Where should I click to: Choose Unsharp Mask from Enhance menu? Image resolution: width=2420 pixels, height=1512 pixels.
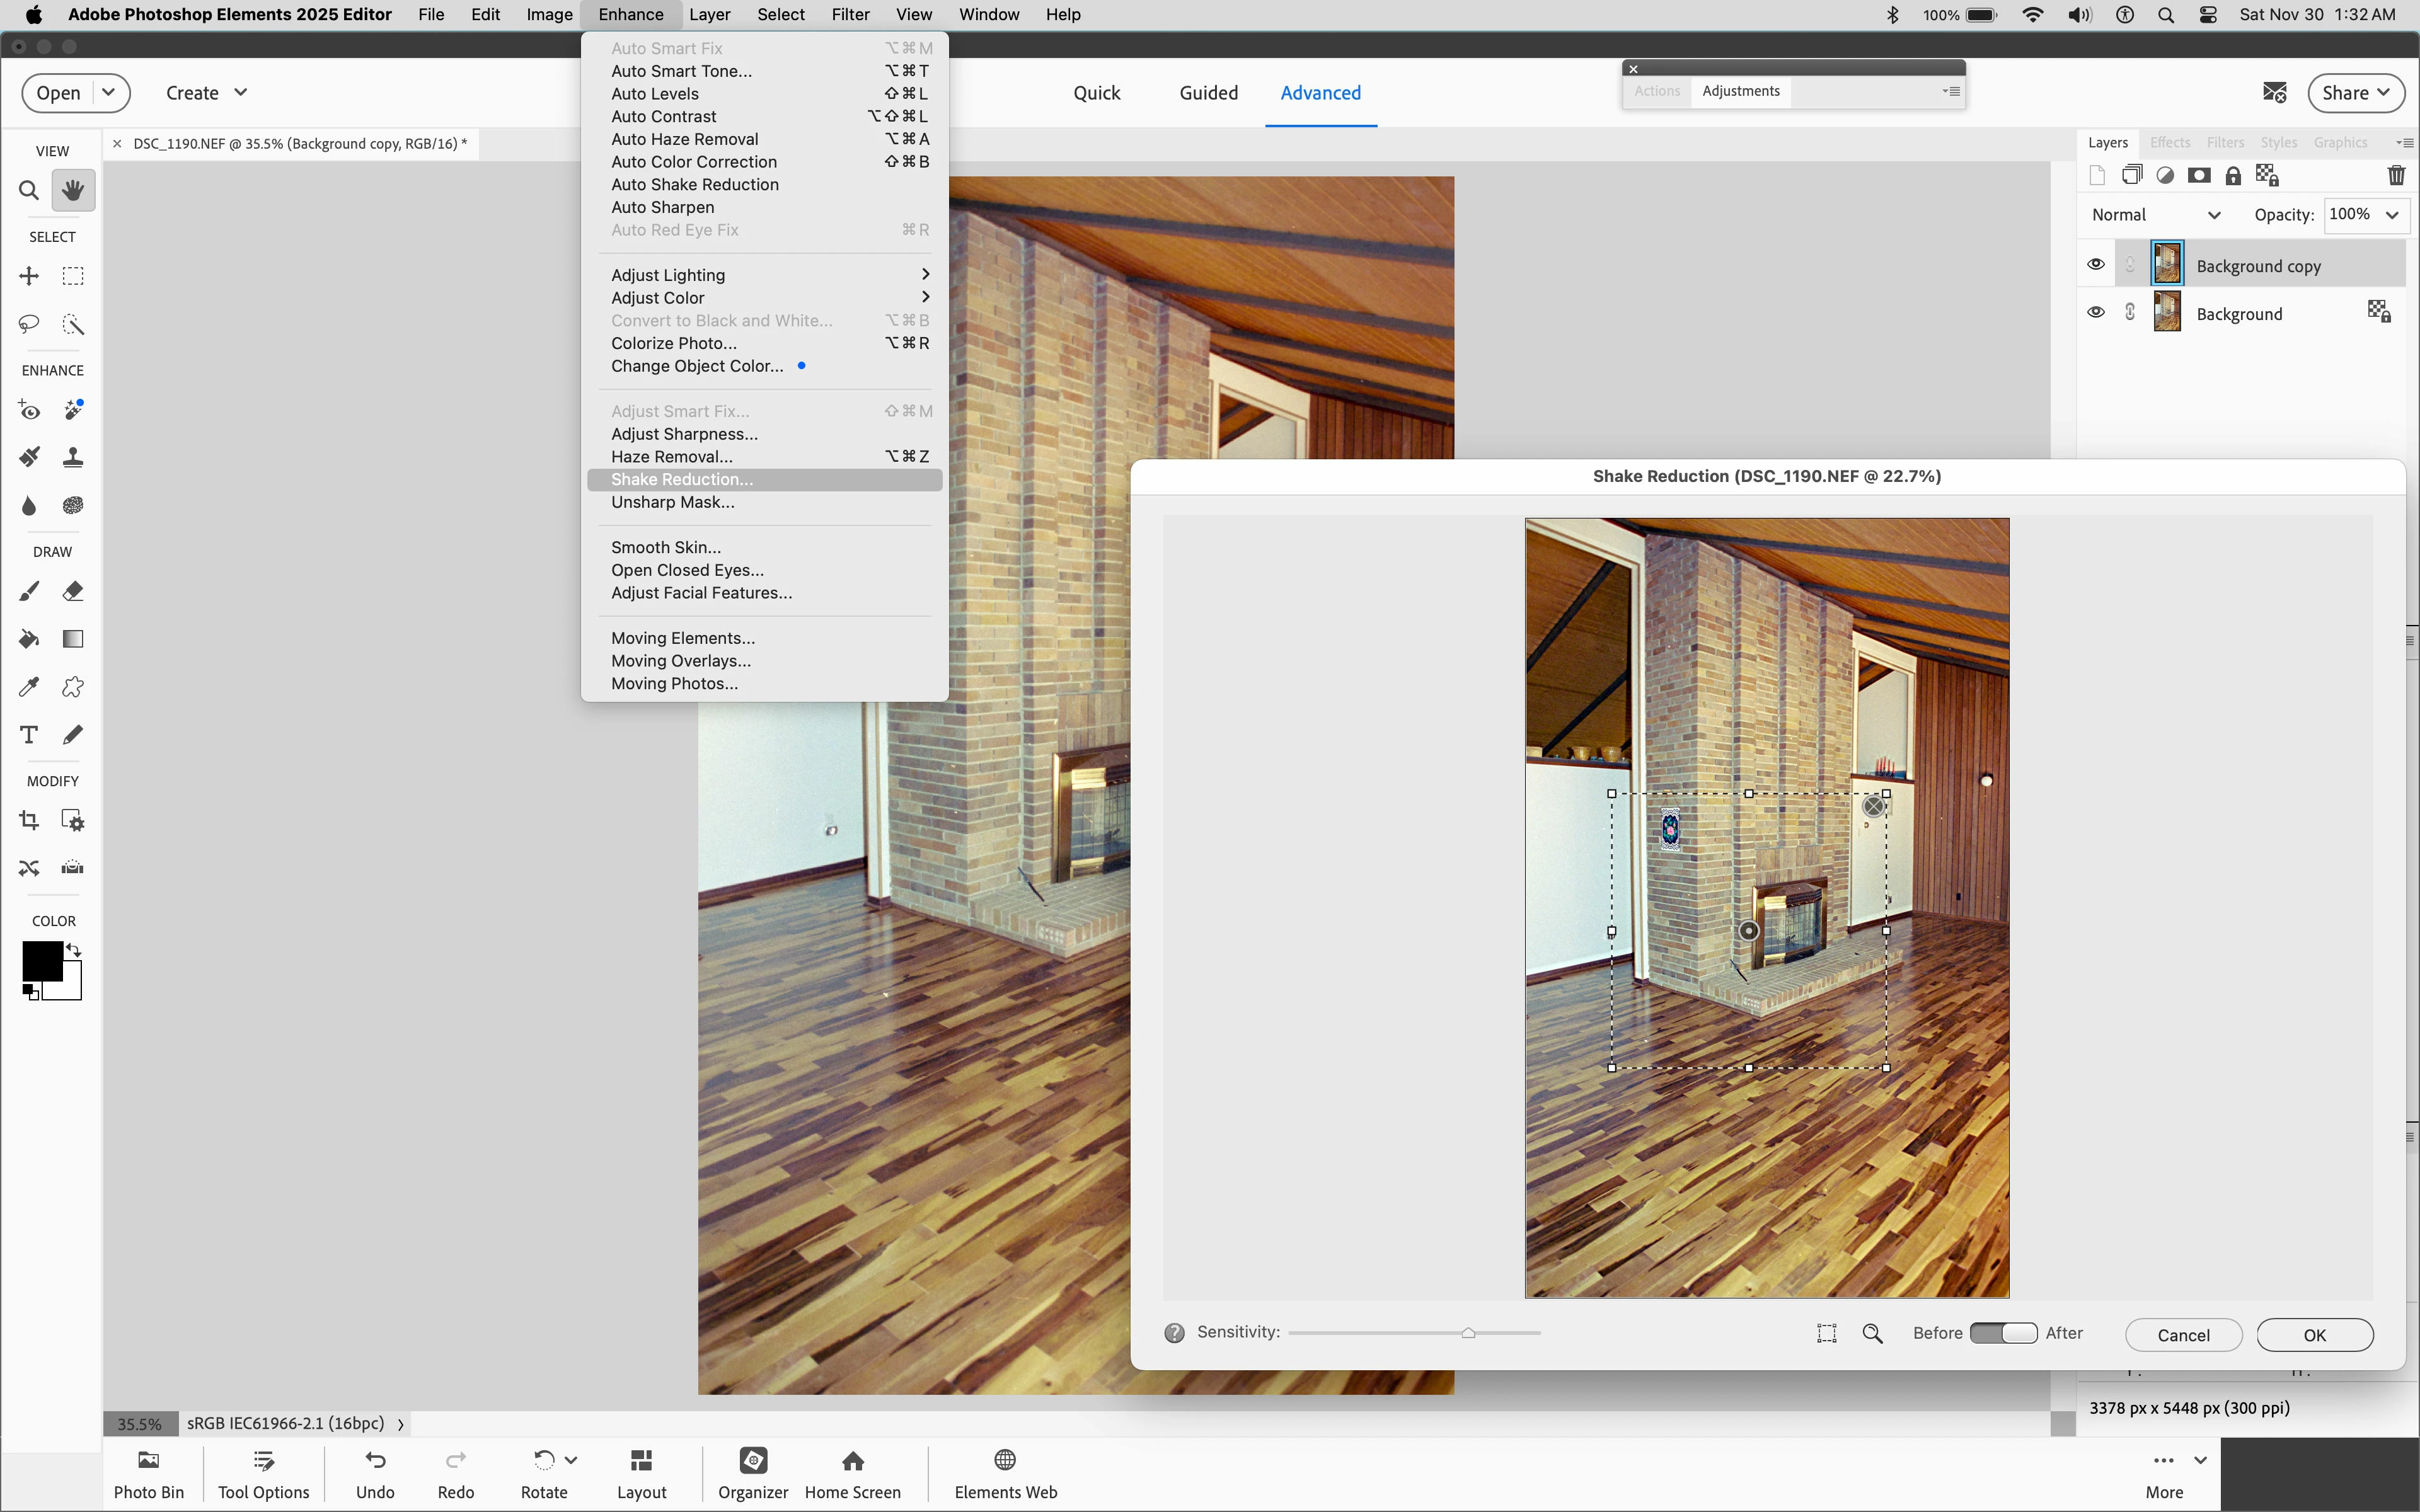point(672,502)
